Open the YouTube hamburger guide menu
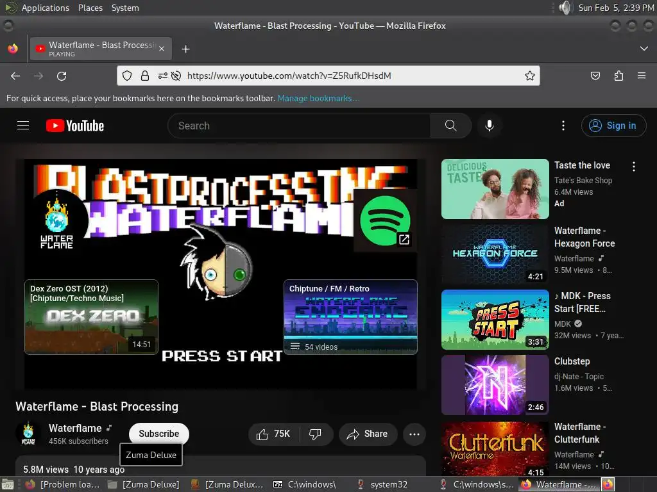657x492 pixels. (23, 126)
